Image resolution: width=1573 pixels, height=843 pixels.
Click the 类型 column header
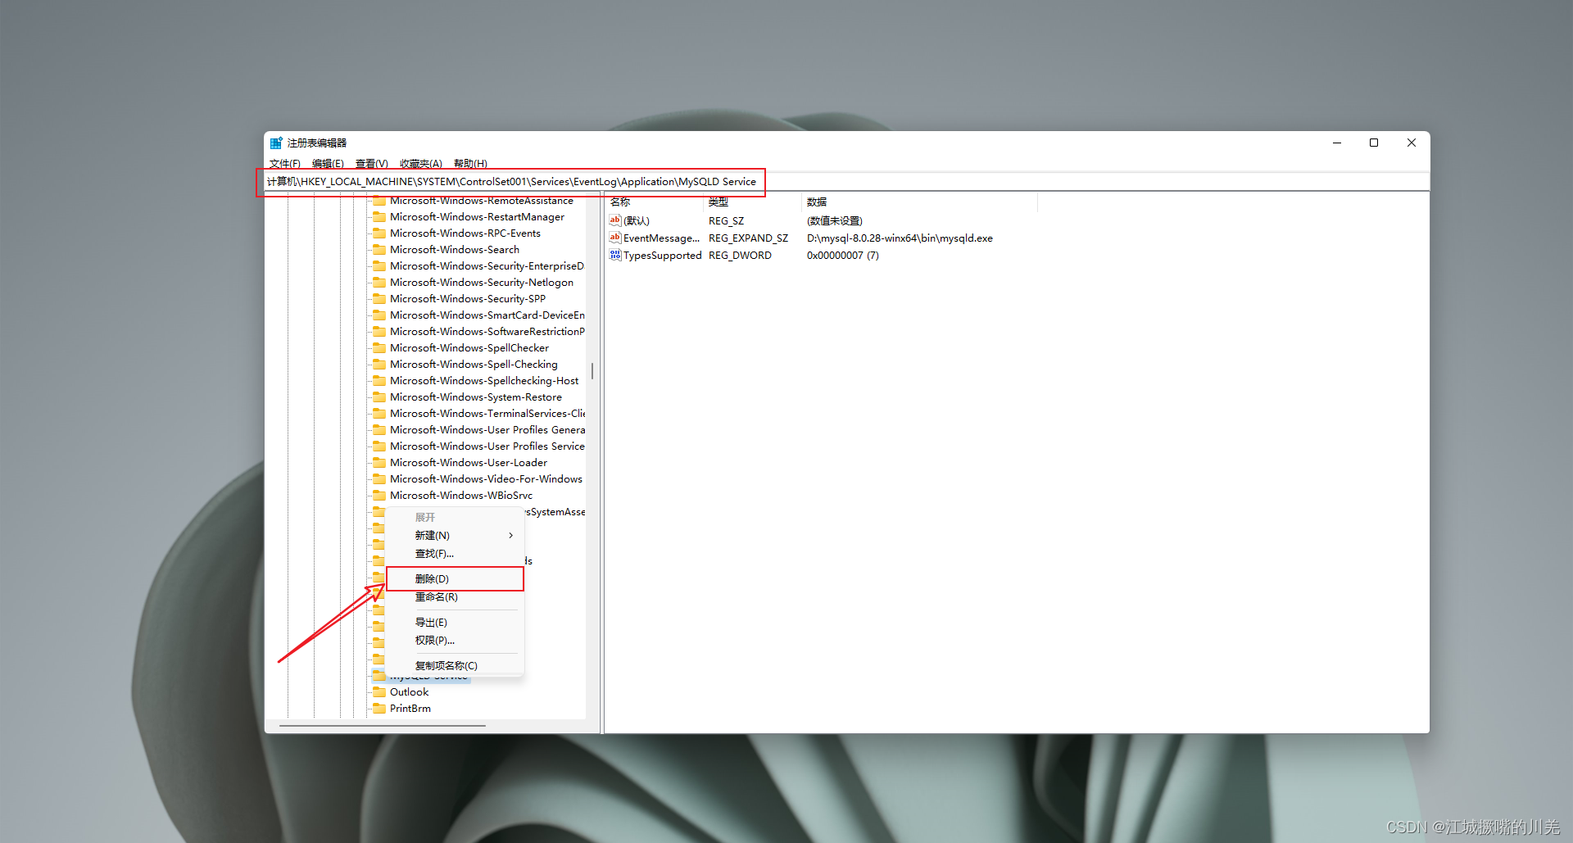[x=752, y=202]
